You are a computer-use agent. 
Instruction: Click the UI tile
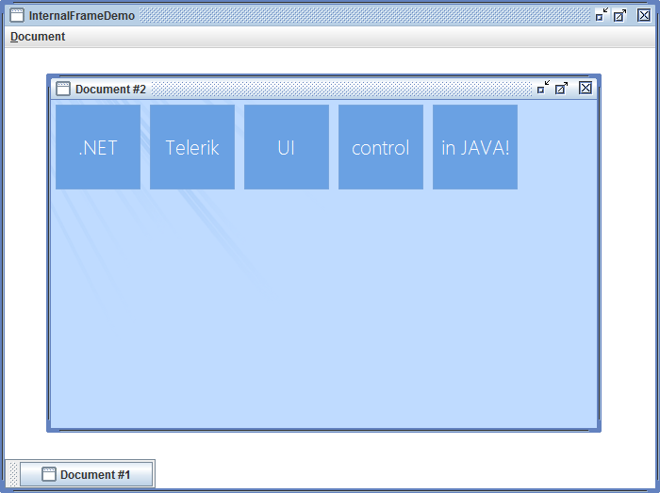pos(287,147)
